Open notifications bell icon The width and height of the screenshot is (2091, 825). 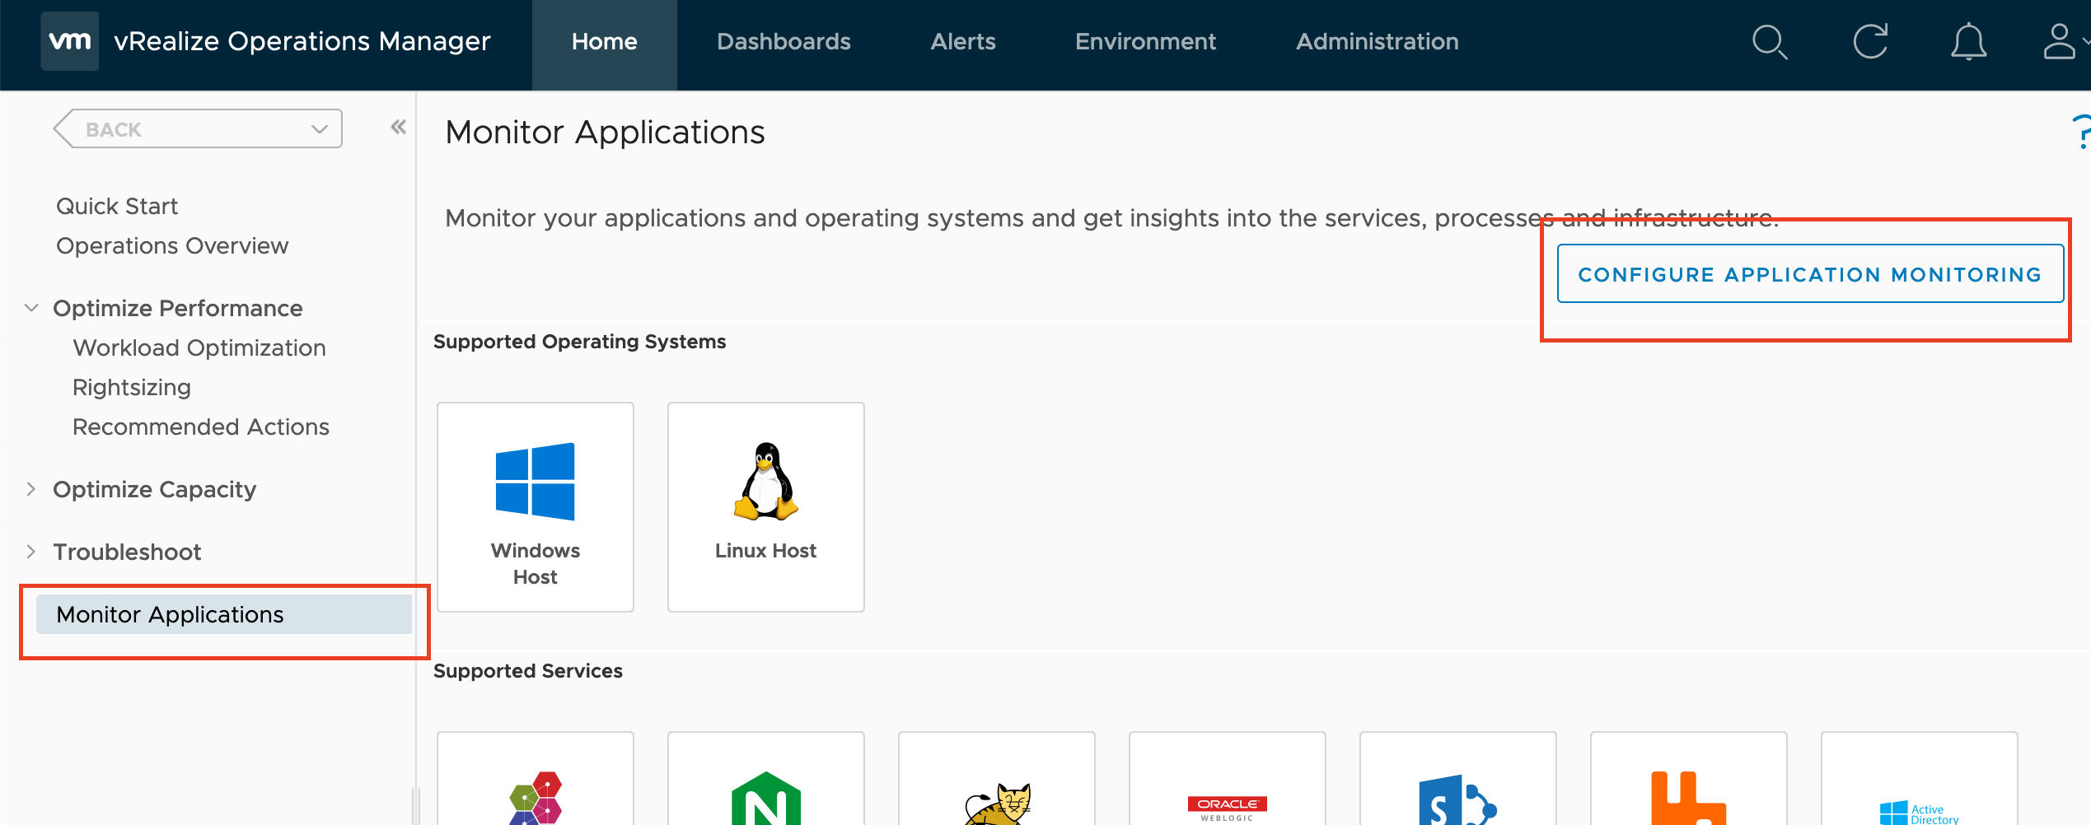(1968, 42)
